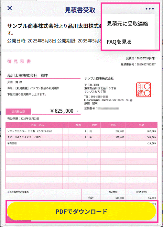Click the TEL 090-5555-5555 phone number
Screen dimensions: 163x227
(96, 96)
